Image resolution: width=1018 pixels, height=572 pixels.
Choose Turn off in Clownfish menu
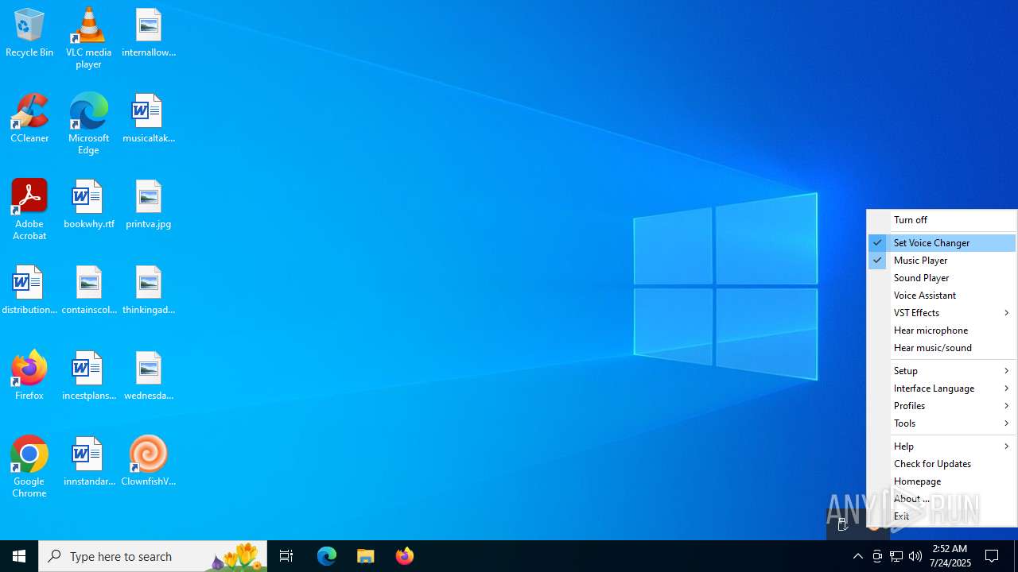pos(942,220)
